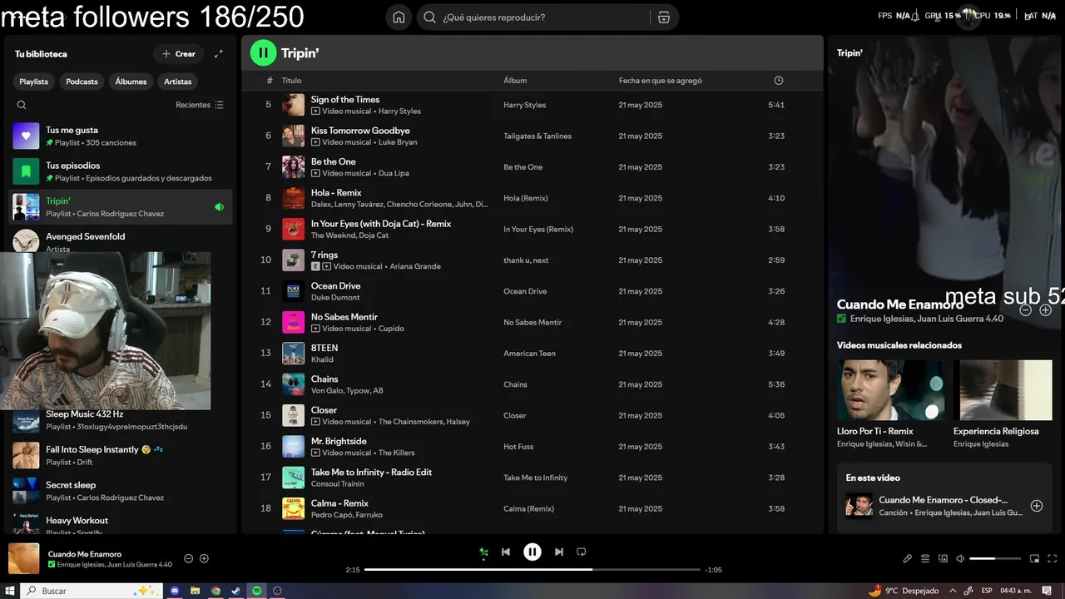
Task: Skip to the previous track
Action: tap(506, 552)
